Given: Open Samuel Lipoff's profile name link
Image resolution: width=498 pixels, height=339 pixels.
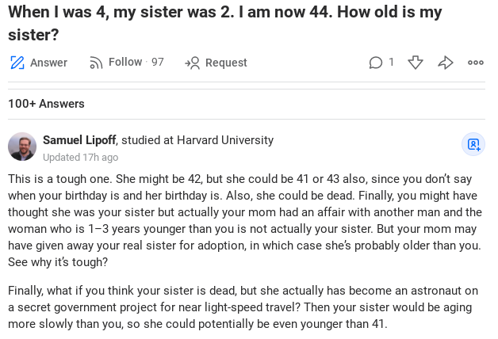Looking at the screenshot, I should click(x=79, y=140).
